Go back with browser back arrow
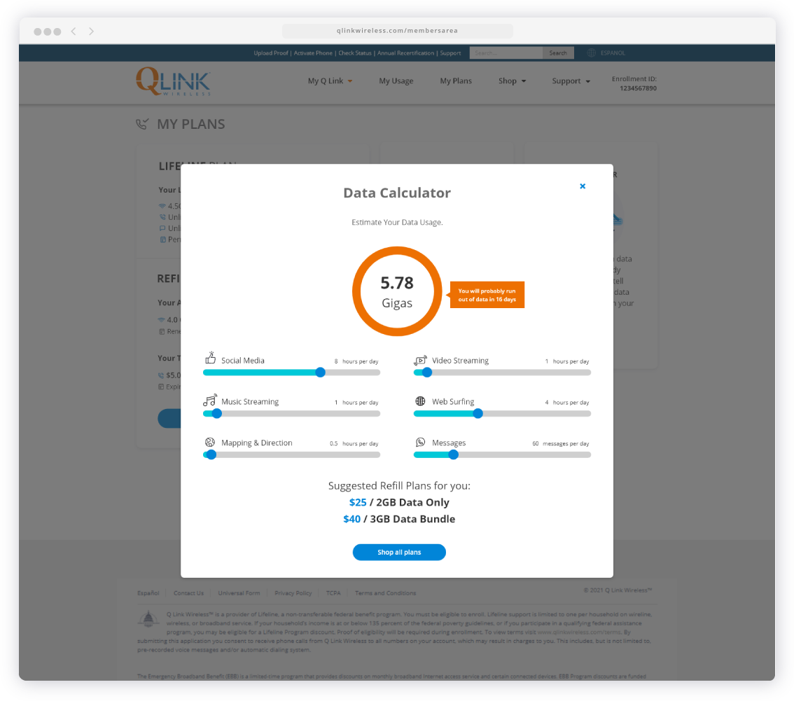Viewport: 794px width, 701px height. [74, 32]
